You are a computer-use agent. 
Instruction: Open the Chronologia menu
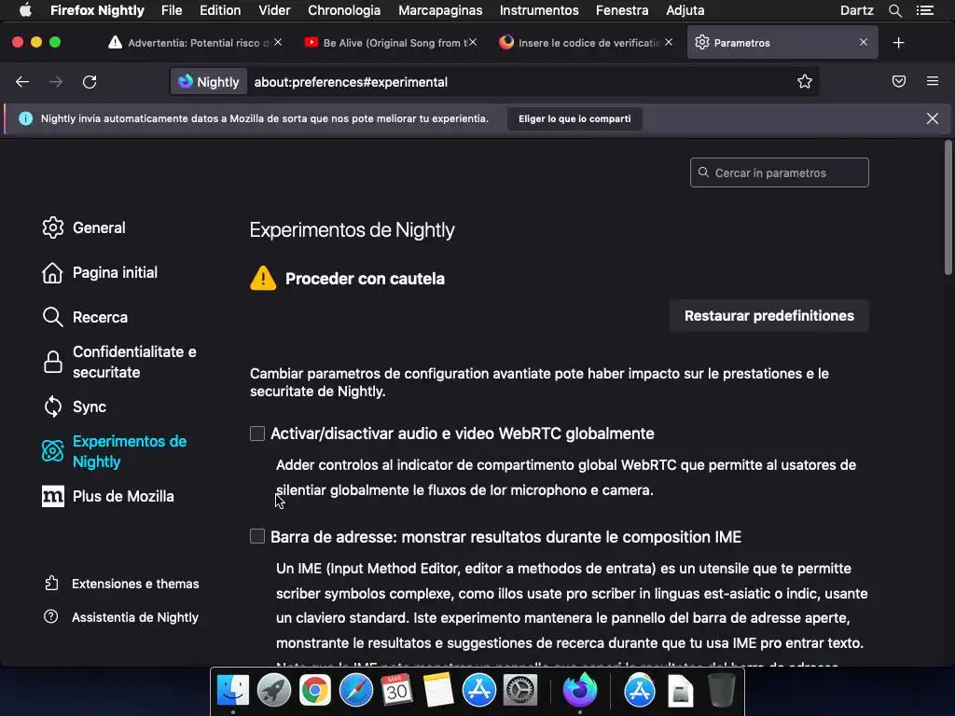[344, 10]
